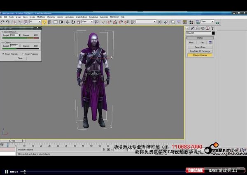Click the Reset XForm button
247x175 pixels.
(x=200, y=47)
